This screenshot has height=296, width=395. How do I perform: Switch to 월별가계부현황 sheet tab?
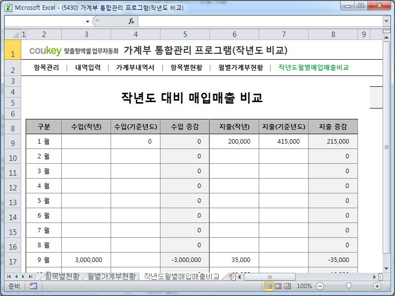click(112, 277)
